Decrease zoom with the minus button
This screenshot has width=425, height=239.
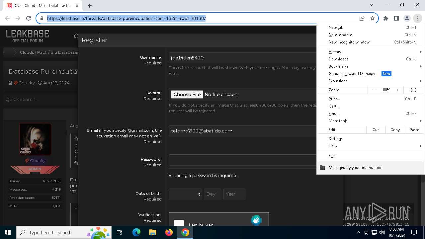374,90
